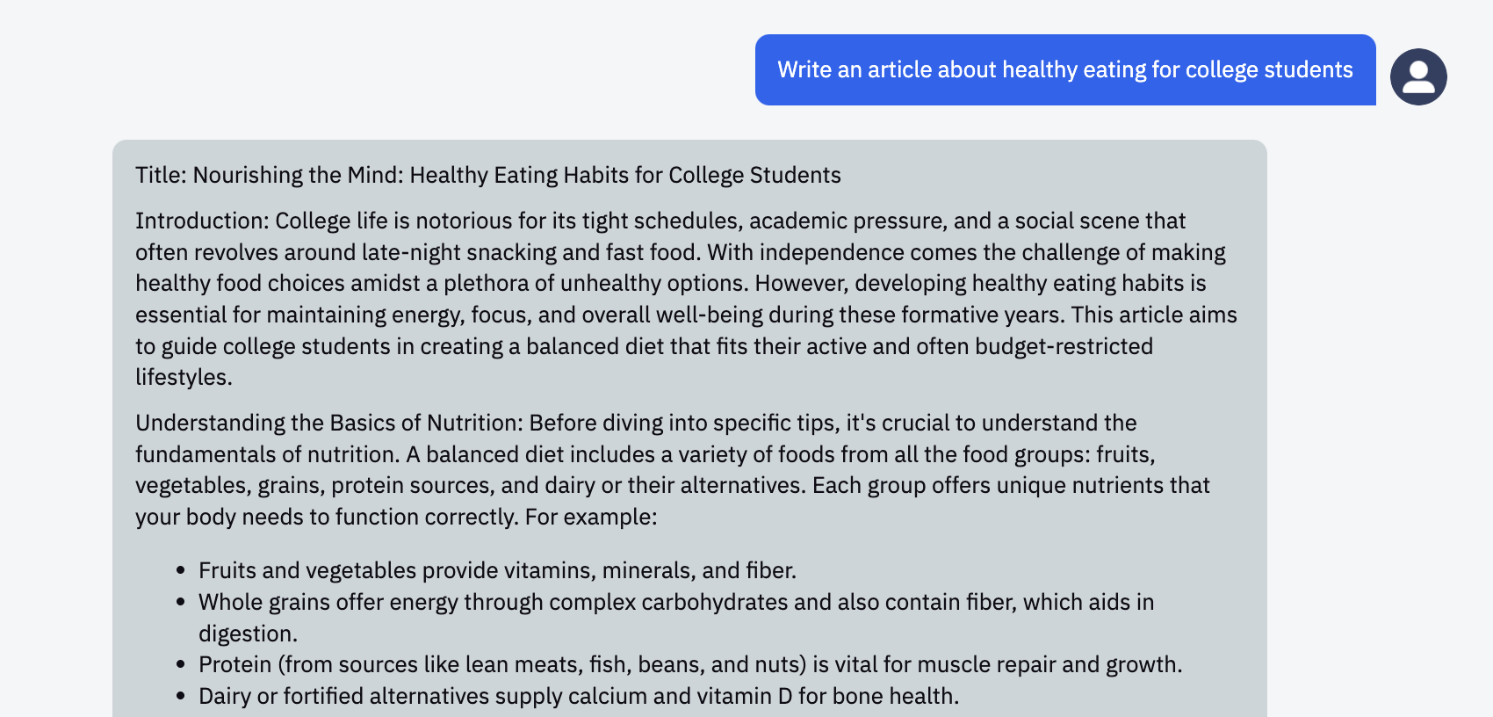Click the bullet dot before 'Protein'
The height and width of the screenshot is (717, 1493).
coord(181,665)
